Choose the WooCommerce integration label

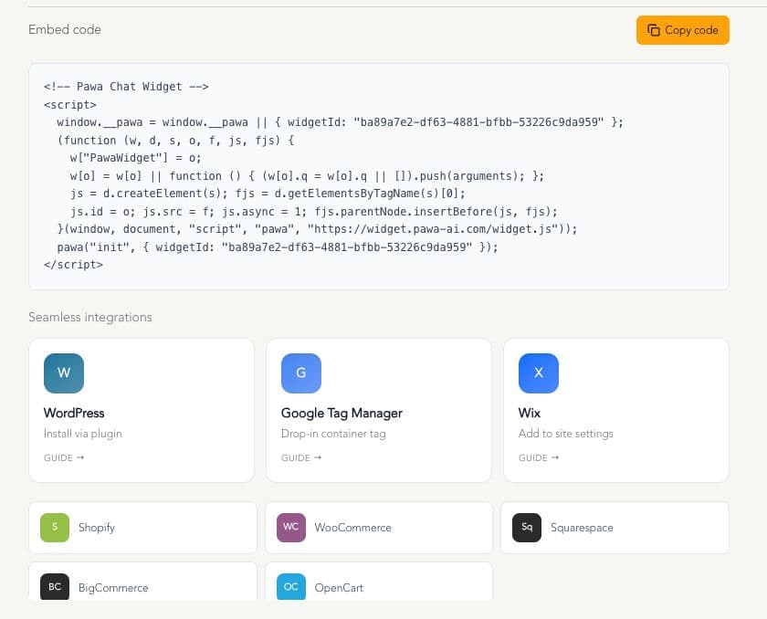point(352,528)
